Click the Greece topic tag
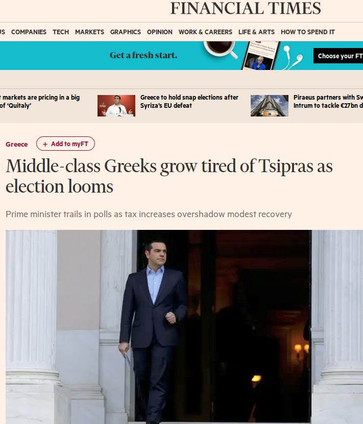 tap(17, 144)
